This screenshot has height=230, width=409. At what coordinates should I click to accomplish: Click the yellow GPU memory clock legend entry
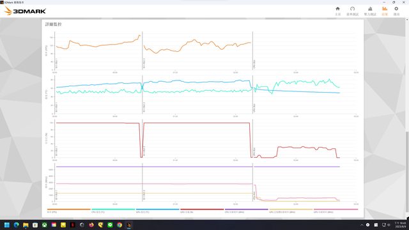(x=291, y=211)
